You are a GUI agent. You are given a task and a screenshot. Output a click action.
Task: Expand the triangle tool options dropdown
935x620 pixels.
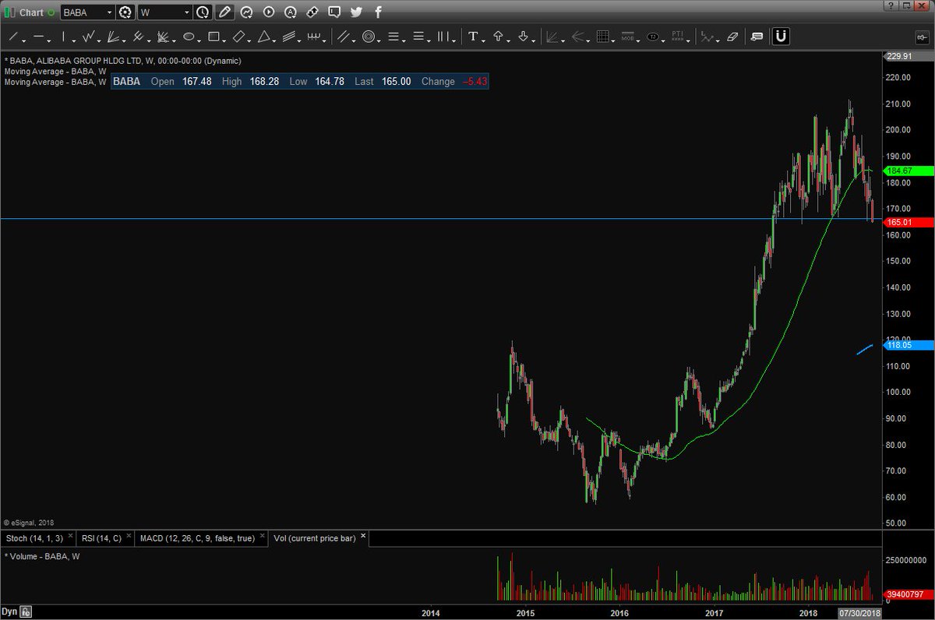274,39
